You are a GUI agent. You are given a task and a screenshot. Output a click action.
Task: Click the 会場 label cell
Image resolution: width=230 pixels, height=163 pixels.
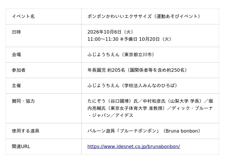click(x=44, y=55)
